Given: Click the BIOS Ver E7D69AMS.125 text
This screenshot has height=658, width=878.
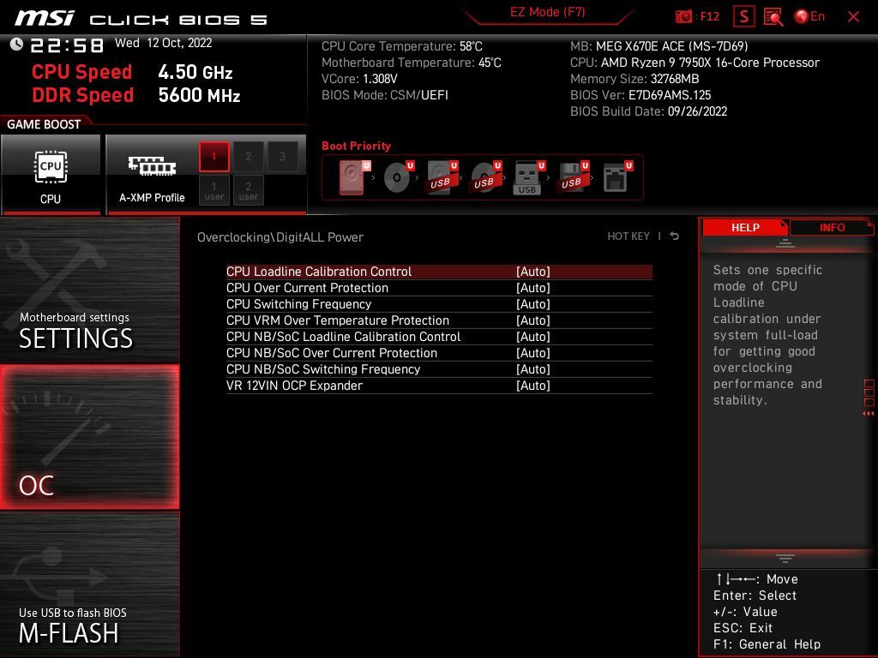Looking at the screenshot, I should point(640,95).
